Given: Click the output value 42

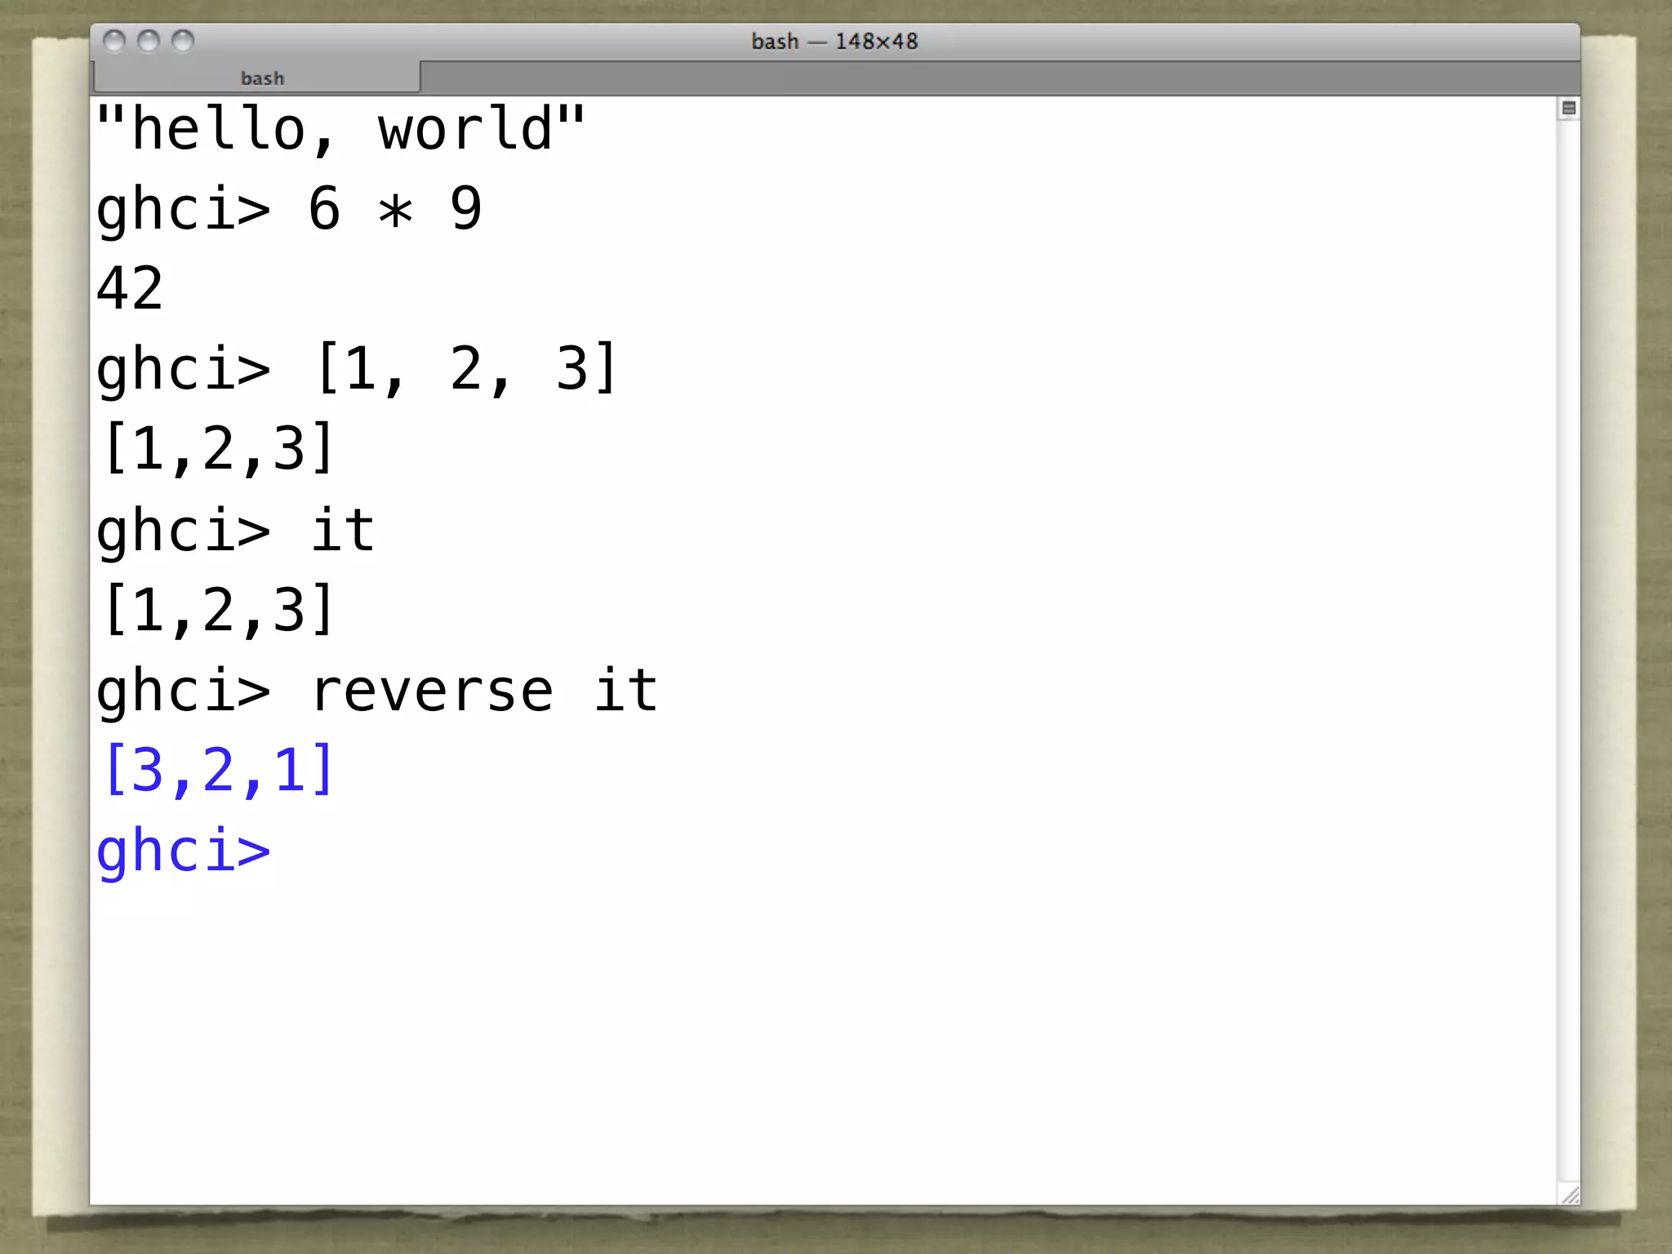Looking at the screenshot, I should point(130,288).
